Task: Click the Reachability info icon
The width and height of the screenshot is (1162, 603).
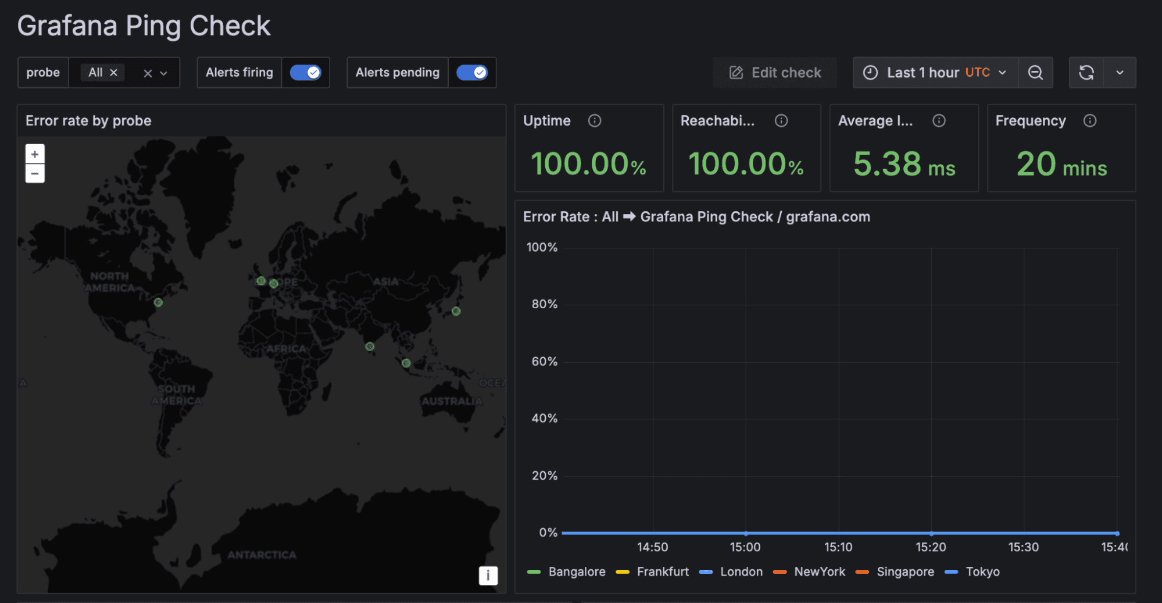Action: point(781,121)
